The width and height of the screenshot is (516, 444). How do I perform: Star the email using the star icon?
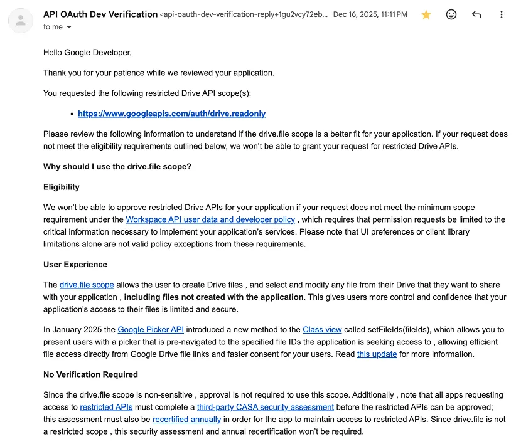tap(426, 14)
